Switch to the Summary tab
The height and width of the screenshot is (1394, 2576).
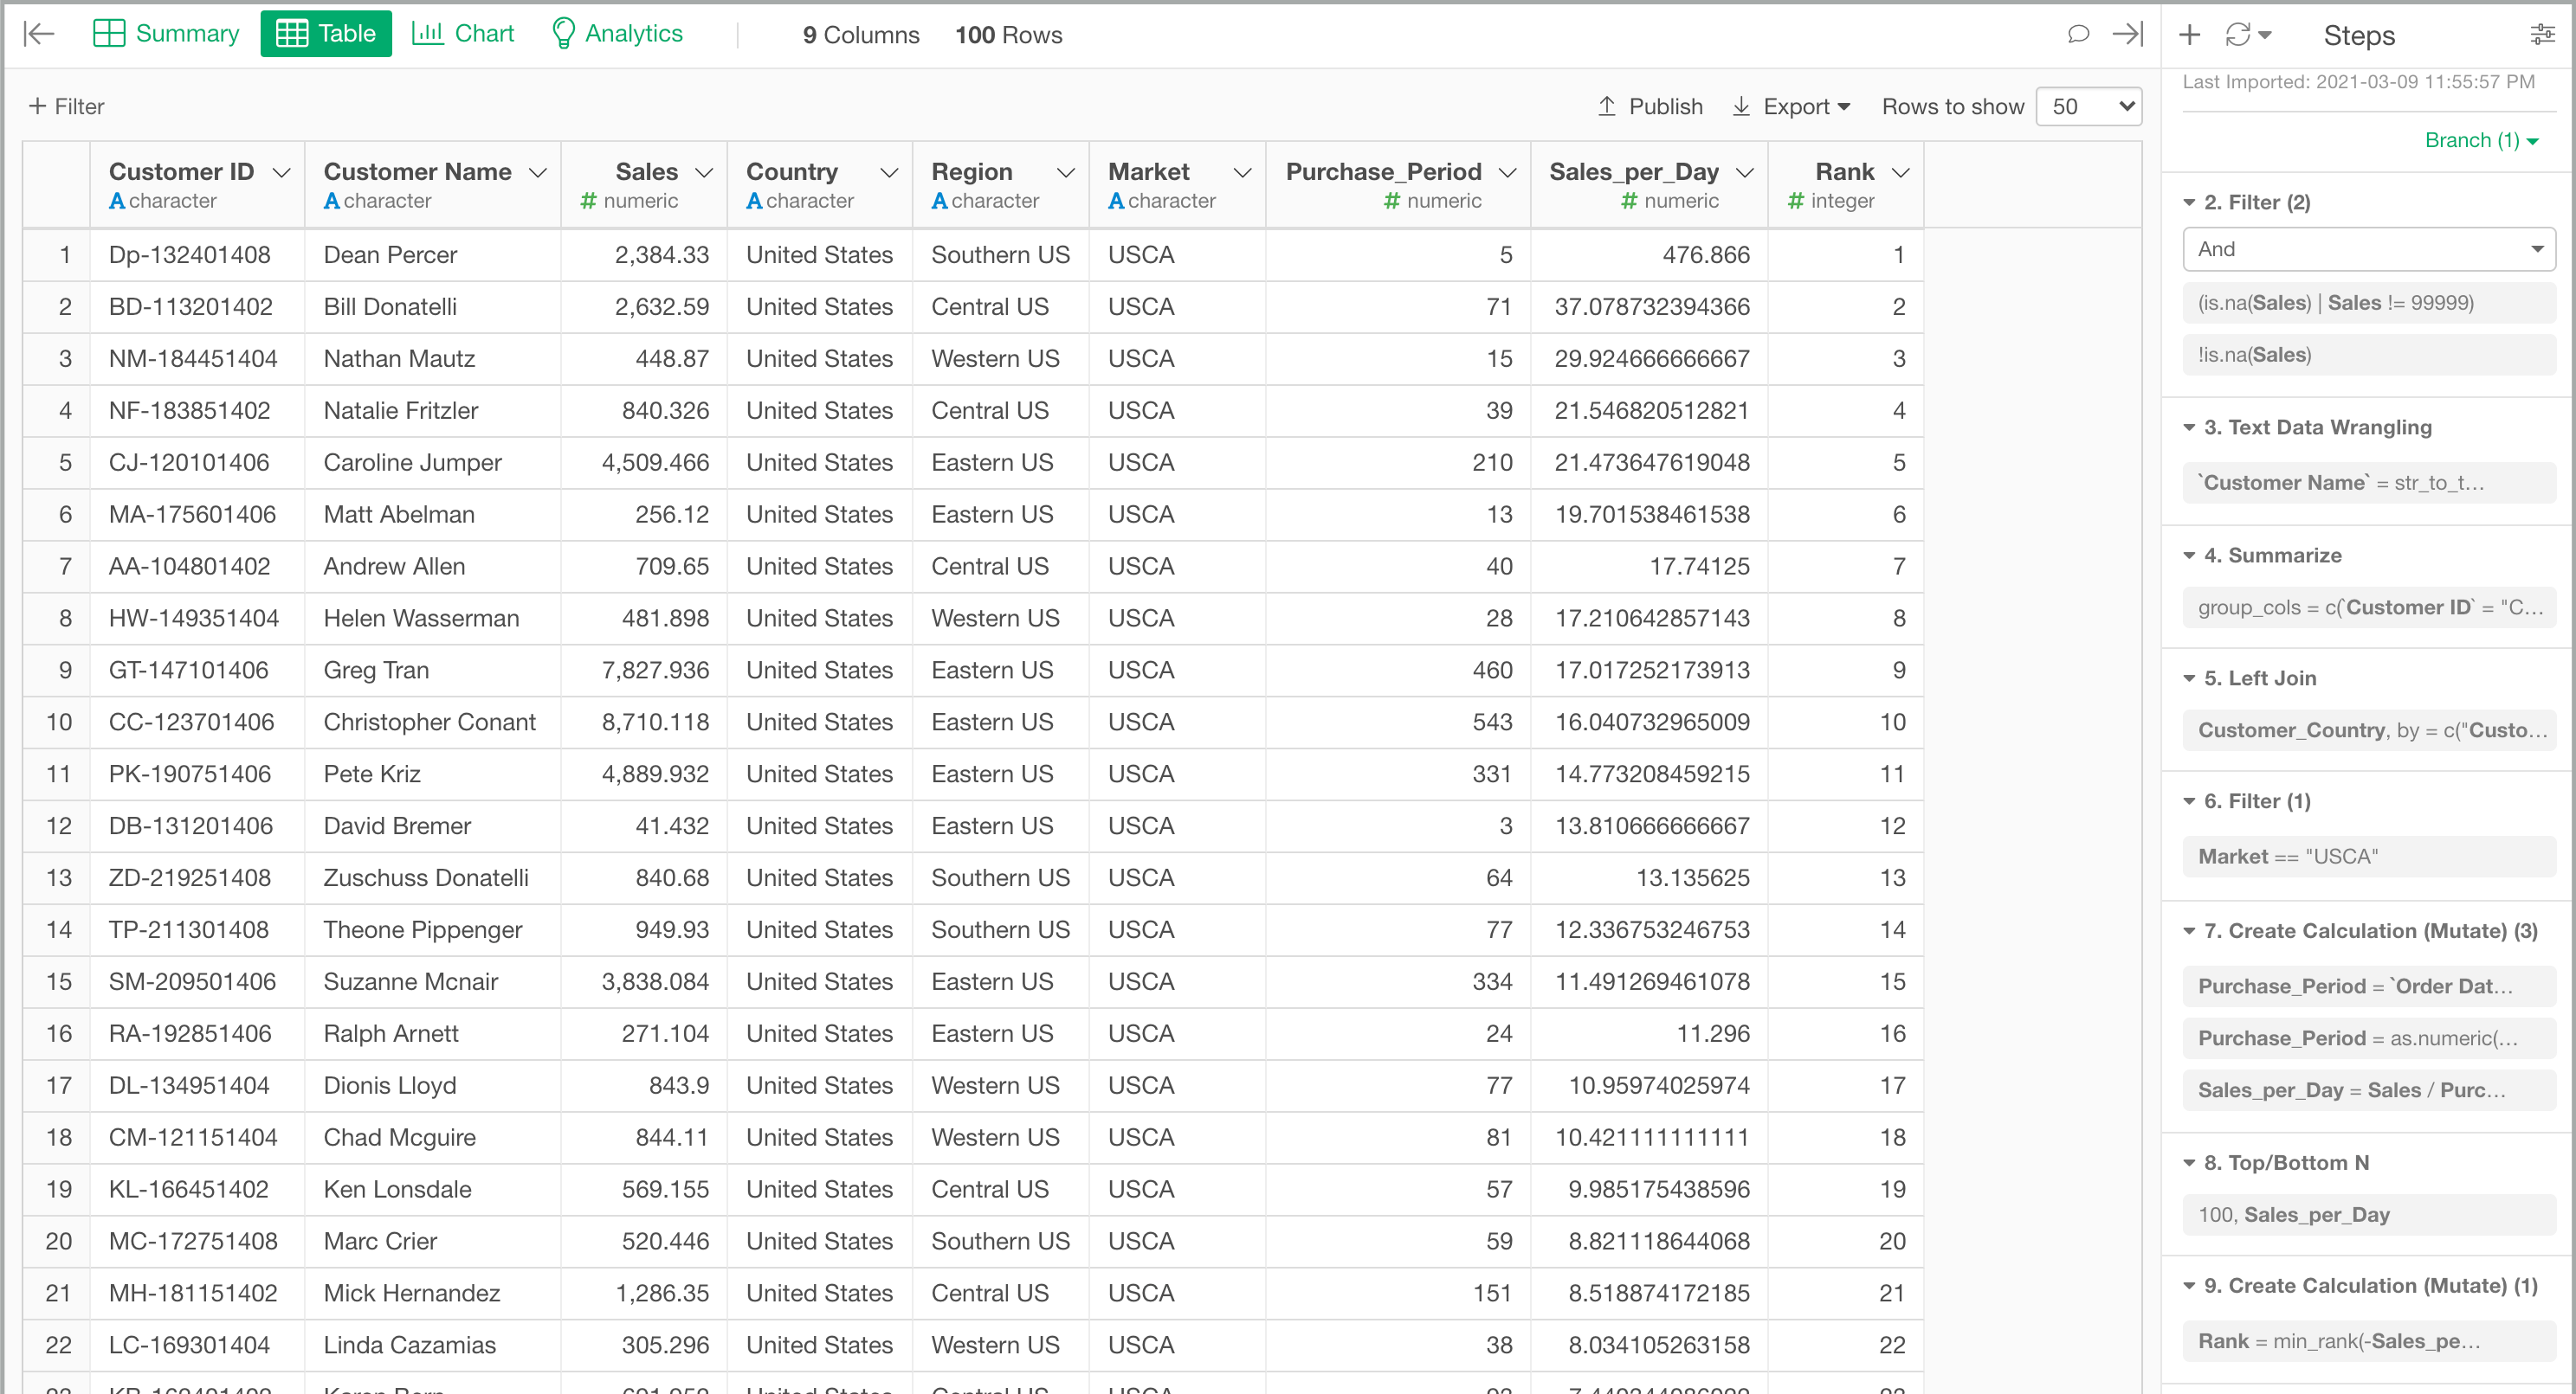click(x=166, y=34)
